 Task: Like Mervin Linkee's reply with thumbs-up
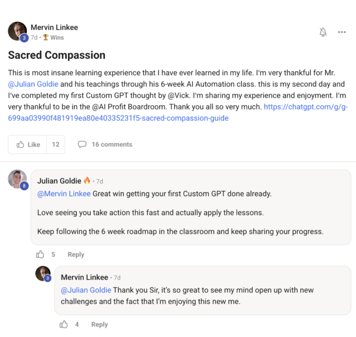64,325
